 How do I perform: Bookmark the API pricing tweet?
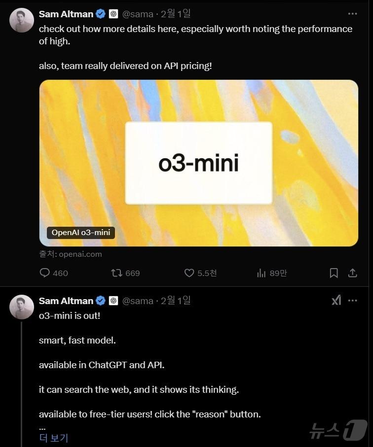[x=334, y=273]
